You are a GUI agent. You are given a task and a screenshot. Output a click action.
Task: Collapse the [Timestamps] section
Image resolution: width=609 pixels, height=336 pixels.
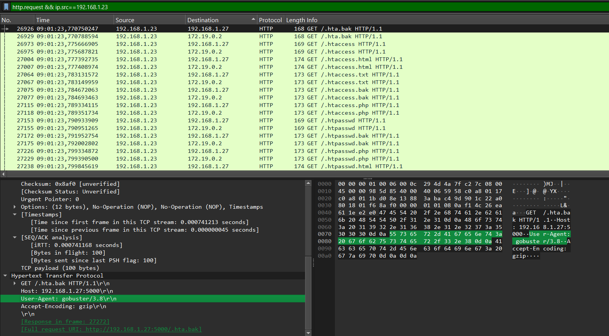point(15,214)
